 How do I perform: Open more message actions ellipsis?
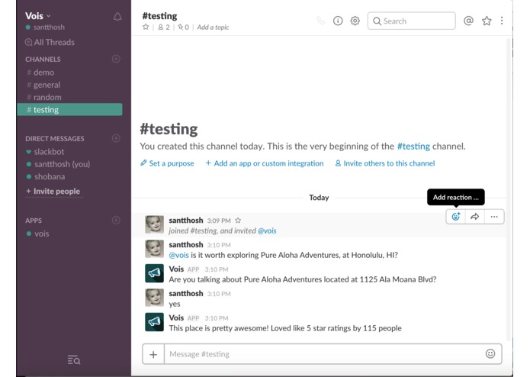[494, 217]
